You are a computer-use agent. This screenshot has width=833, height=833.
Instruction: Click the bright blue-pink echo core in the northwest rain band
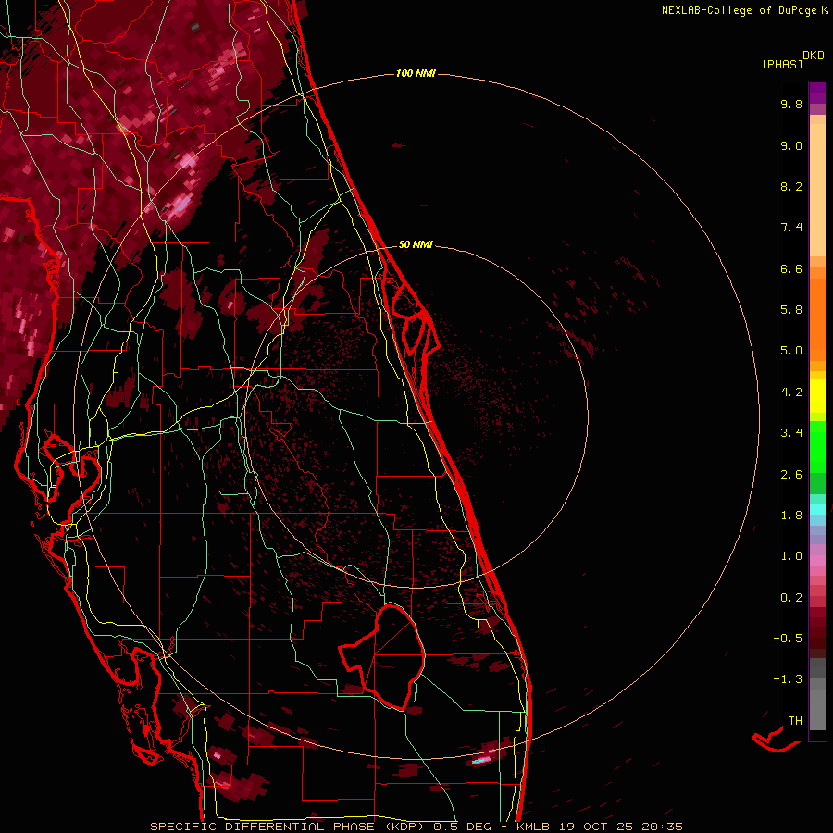(x=182, y=204)
